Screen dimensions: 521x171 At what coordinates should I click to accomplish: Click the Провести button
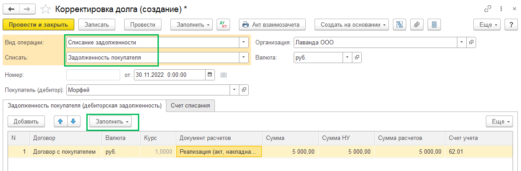[142, 24]
